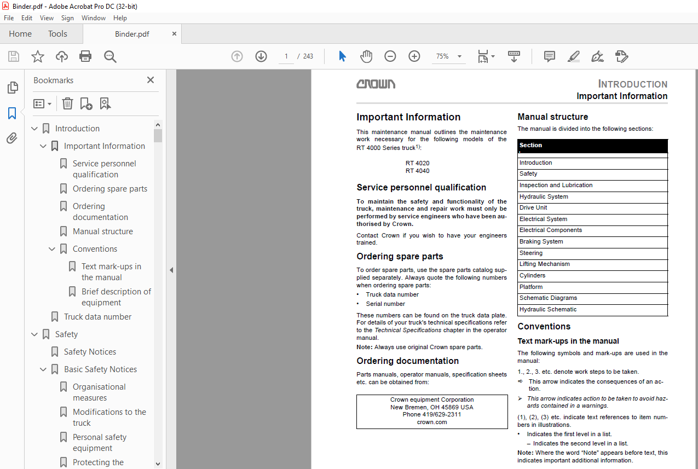Open Brief description of equipment bookmark
Viewport: 698px width, 469px height.
[116, 297]
